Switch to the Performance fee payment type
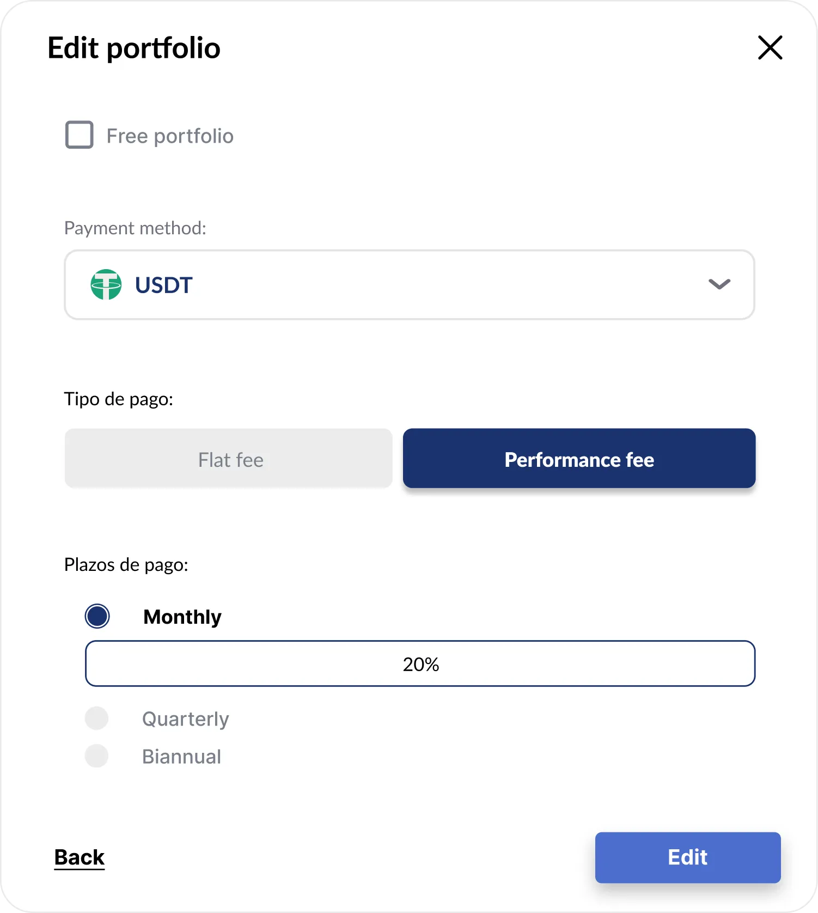The width and height of the screenshot is (818, 913). click(x=579, y=458)
